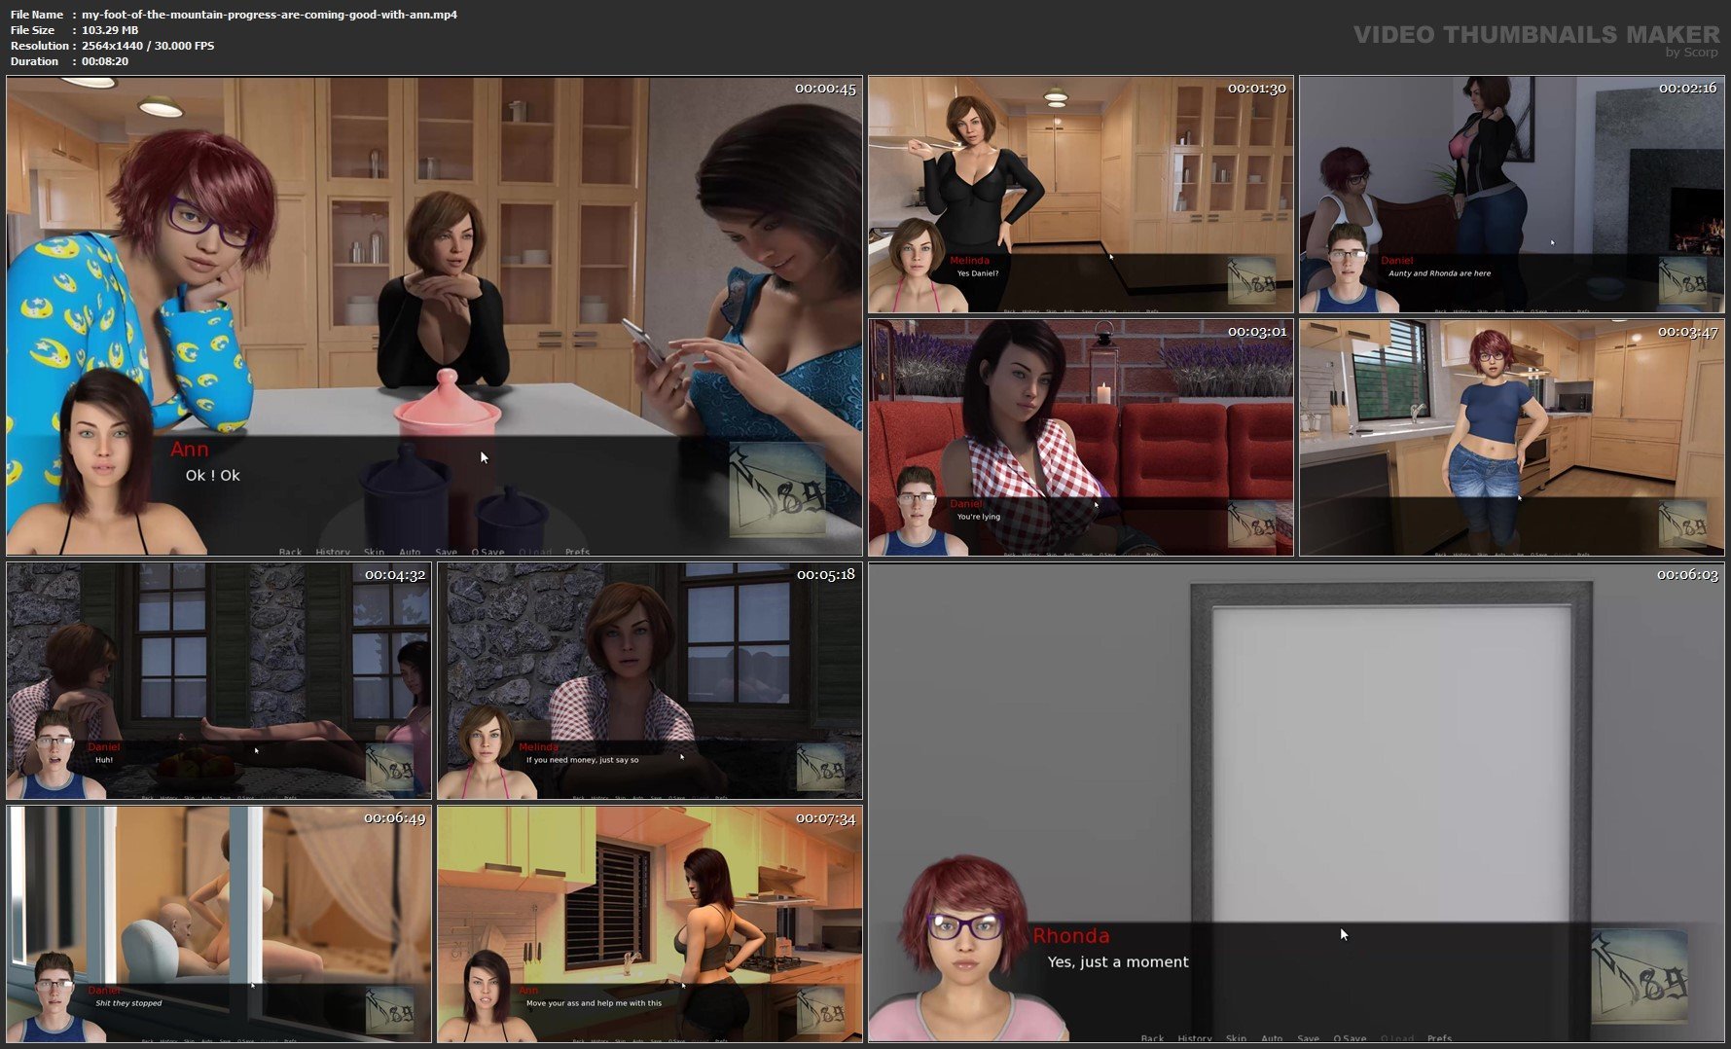Click Q.Save in the 00:00:45 frame
The image size is (1731, 1049).
487,552
